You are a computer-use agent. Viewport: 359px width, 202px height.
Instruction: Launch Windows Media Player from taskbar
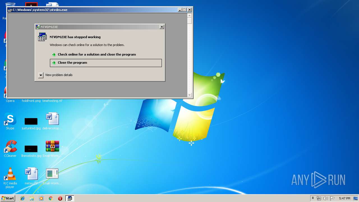pos(41,198)
